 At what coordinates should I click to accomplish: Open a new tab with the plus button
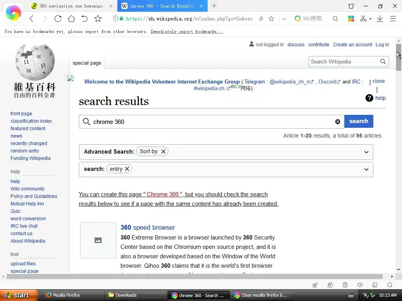pos(214,5)
